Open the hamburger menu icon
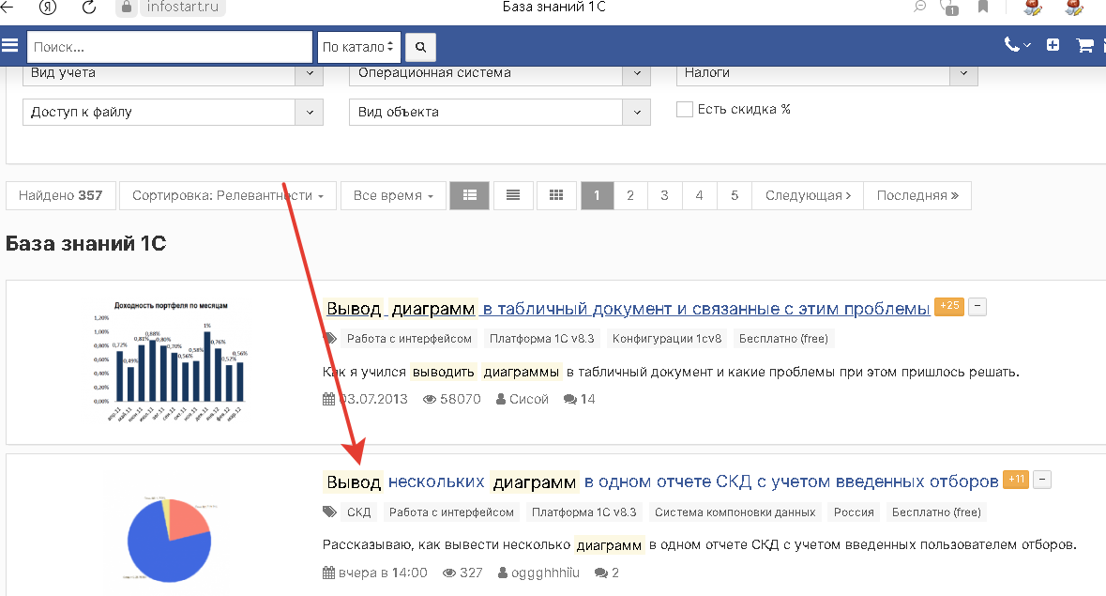This screenshot has width=1106, height=596. click(x=10, y=46)
